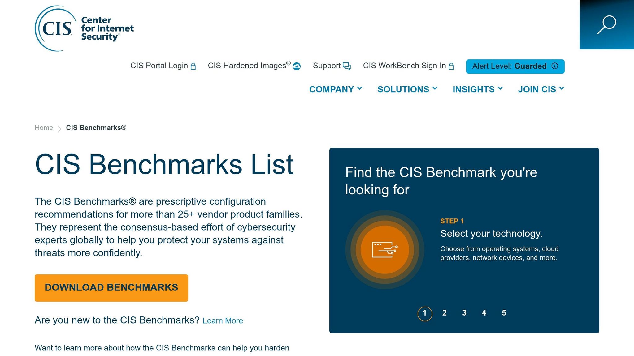Go to Home breadcrumb

44,128
